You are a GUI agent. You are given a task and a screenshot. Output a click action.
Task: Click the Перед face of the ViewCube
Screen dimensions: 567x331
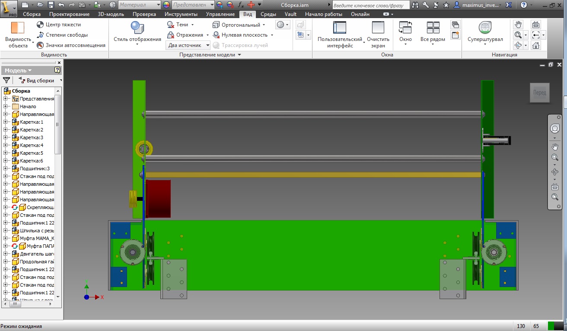click(539, 93)
